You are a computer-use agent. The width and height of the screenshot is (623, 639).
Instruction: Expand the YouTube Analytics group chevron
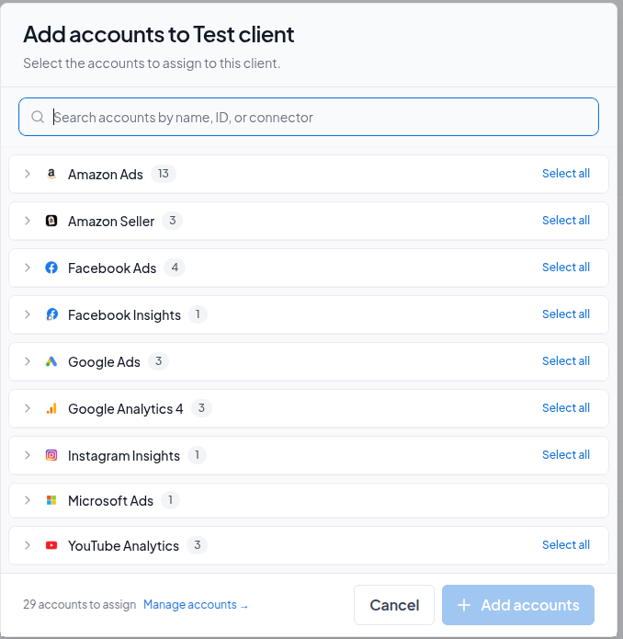coord(28,545)
